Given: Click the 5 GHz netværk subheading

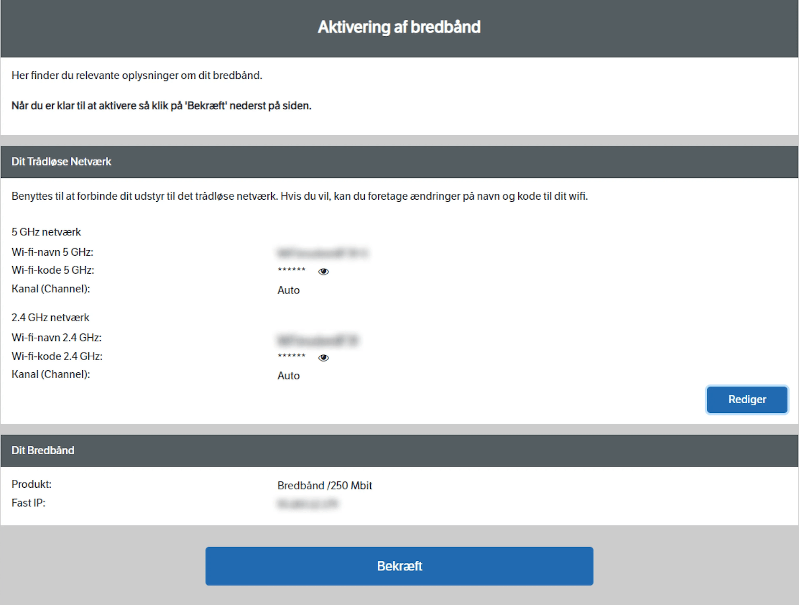Looking at the screenshot, I should [x=46, y=232].
